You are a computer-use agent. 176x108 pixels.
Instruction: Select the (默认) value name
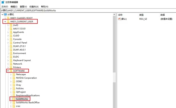(x=124, y=19)
